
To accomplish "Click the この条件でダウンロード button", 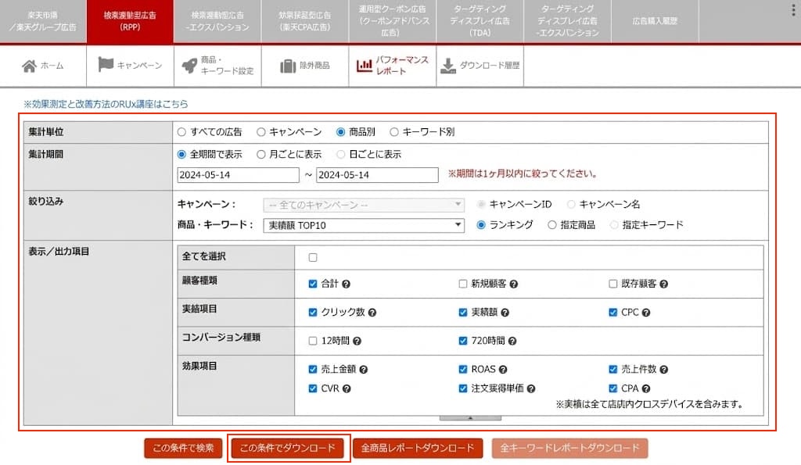I will point(288,448).
